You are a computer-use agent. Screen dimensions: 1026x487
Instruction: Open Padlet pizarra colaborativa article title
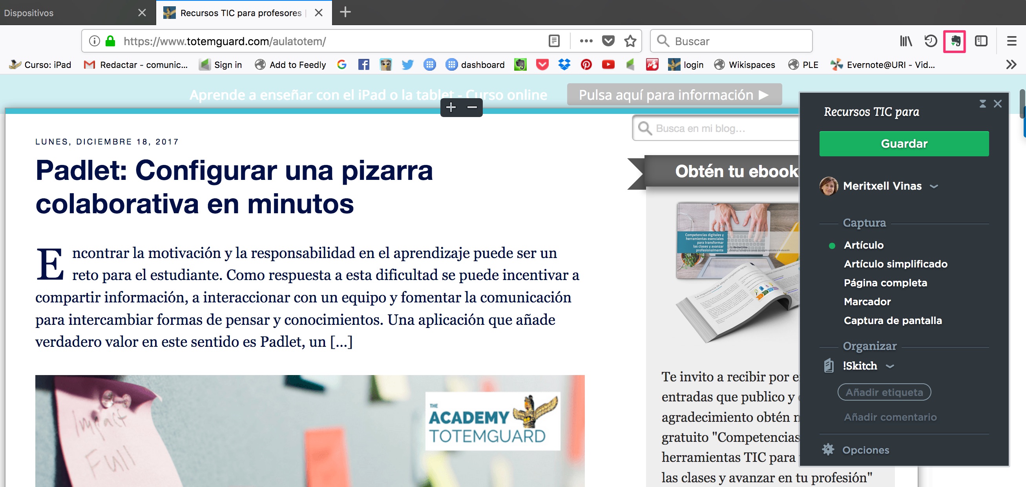(x=234, y=187)
